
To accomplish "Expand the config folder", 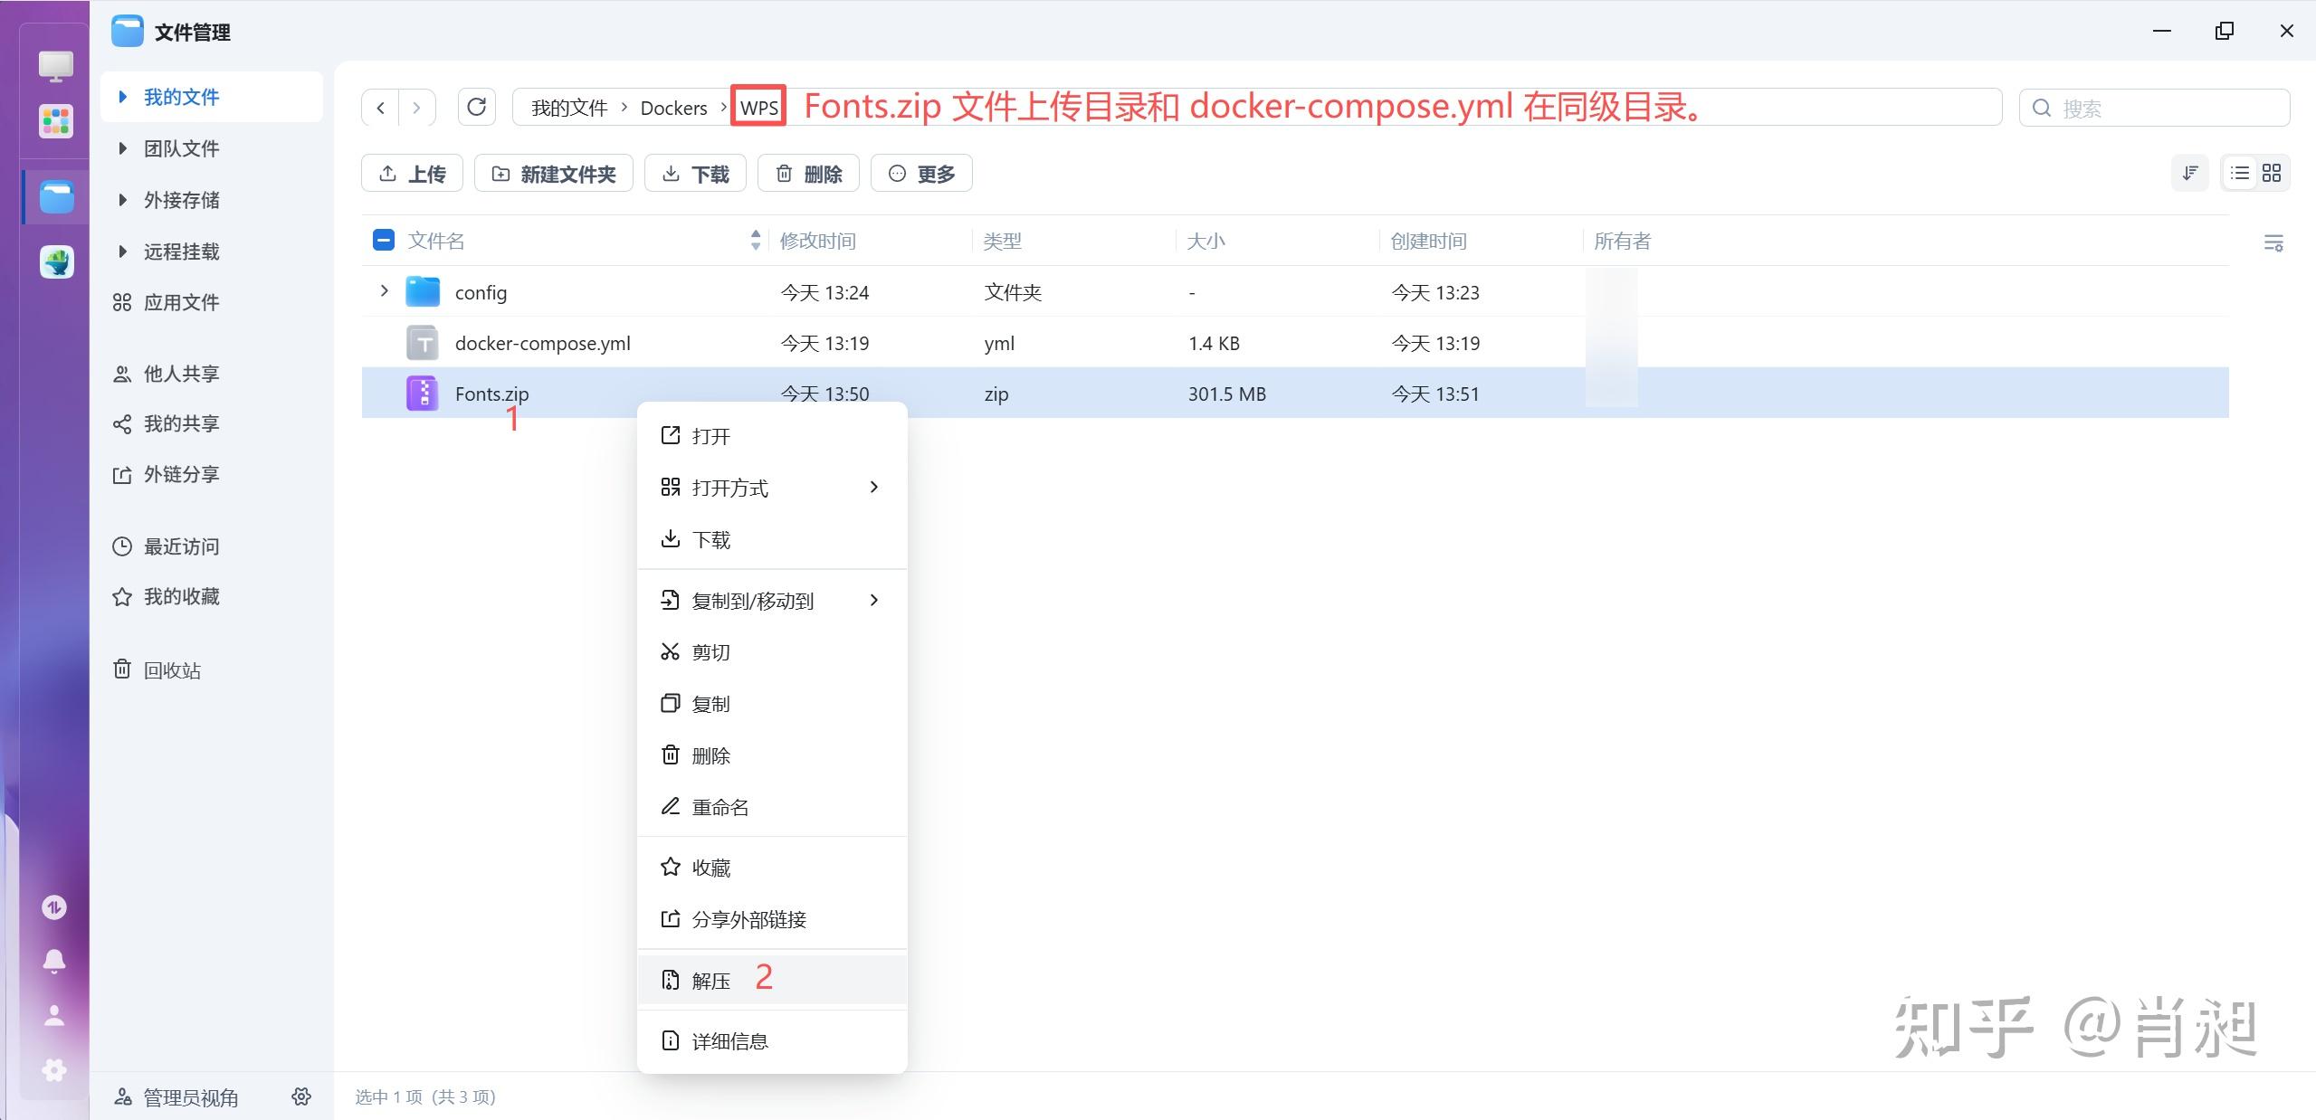I will 383,291.
